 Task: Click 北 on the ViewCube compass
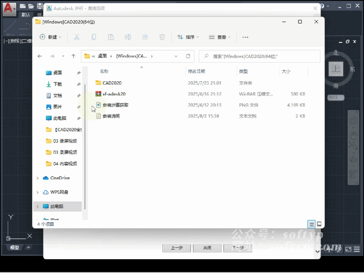click(336, 53)
